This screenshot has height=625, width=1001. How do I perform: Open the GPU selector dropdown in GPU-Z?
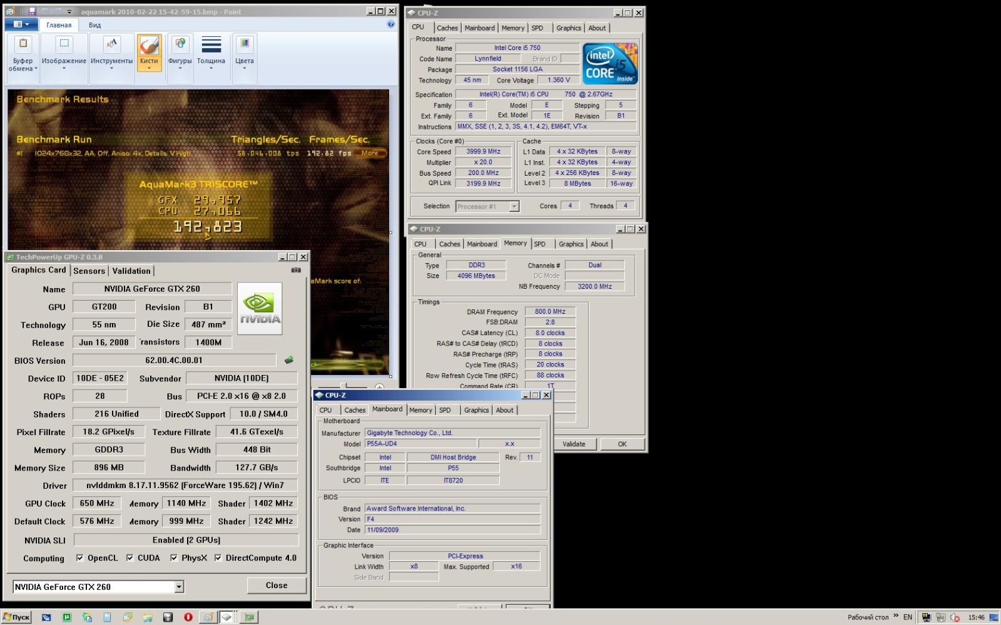(179, 587)
